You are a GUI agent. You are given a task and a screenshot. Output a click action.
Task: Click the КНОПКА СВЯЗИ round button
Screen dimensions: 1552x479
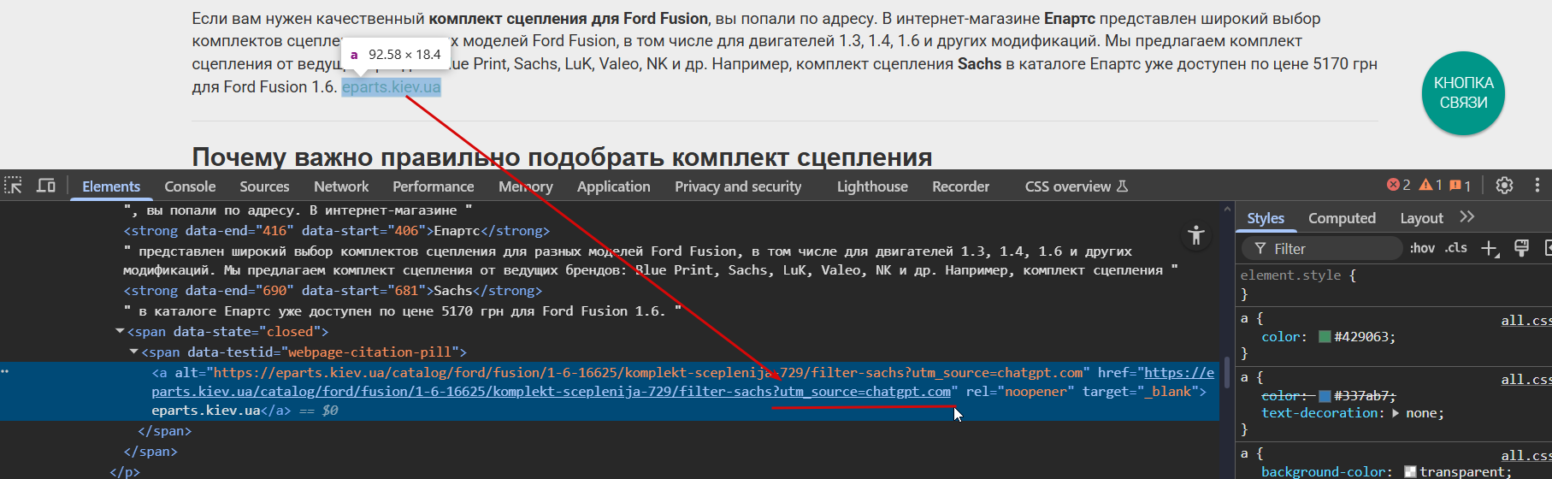(x=1463, y=93)
